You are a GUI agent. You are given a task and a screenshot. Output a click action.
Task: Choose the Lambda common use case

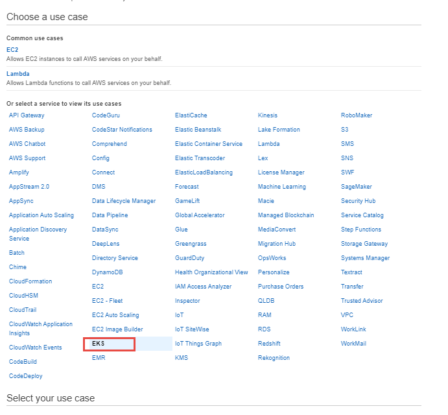click(18, 74)
